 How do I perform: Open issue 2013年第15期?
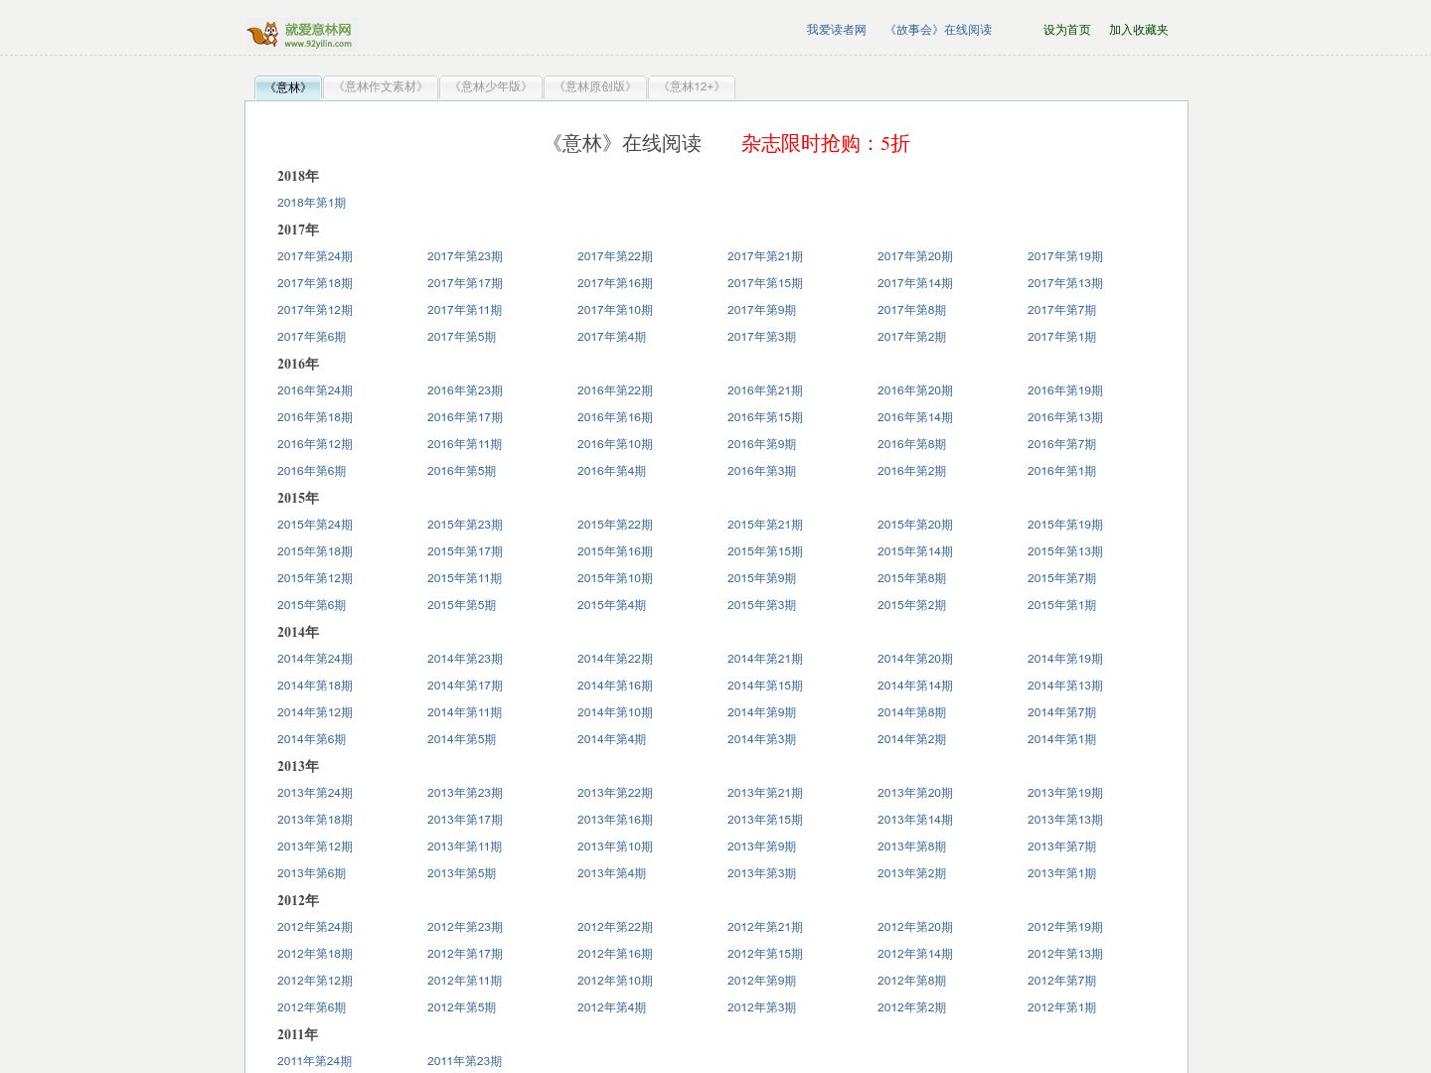764,820
